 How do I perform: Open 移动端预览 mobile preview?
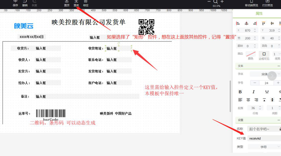[x=251, y=3]
